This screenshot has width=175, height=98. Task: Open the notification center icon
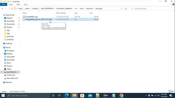[171, 96]
